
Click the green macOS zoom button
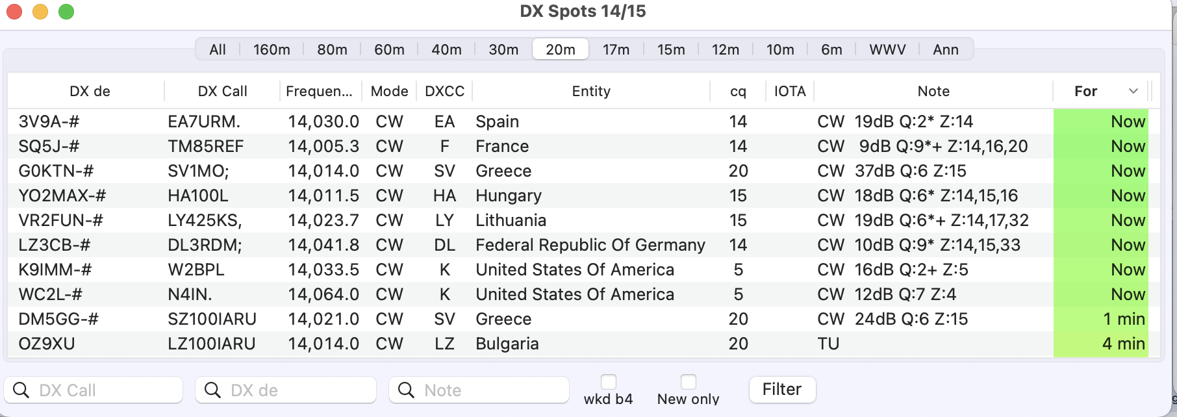pos(66,12)
